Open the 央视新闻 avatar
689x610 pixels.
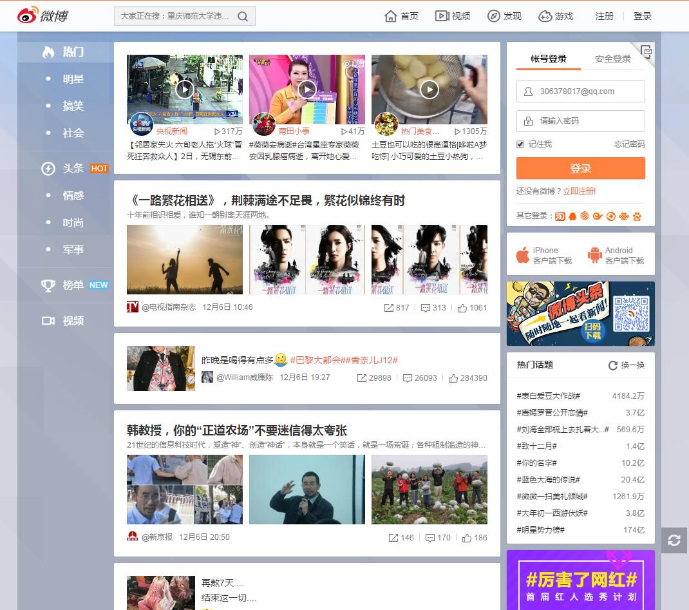141,124
